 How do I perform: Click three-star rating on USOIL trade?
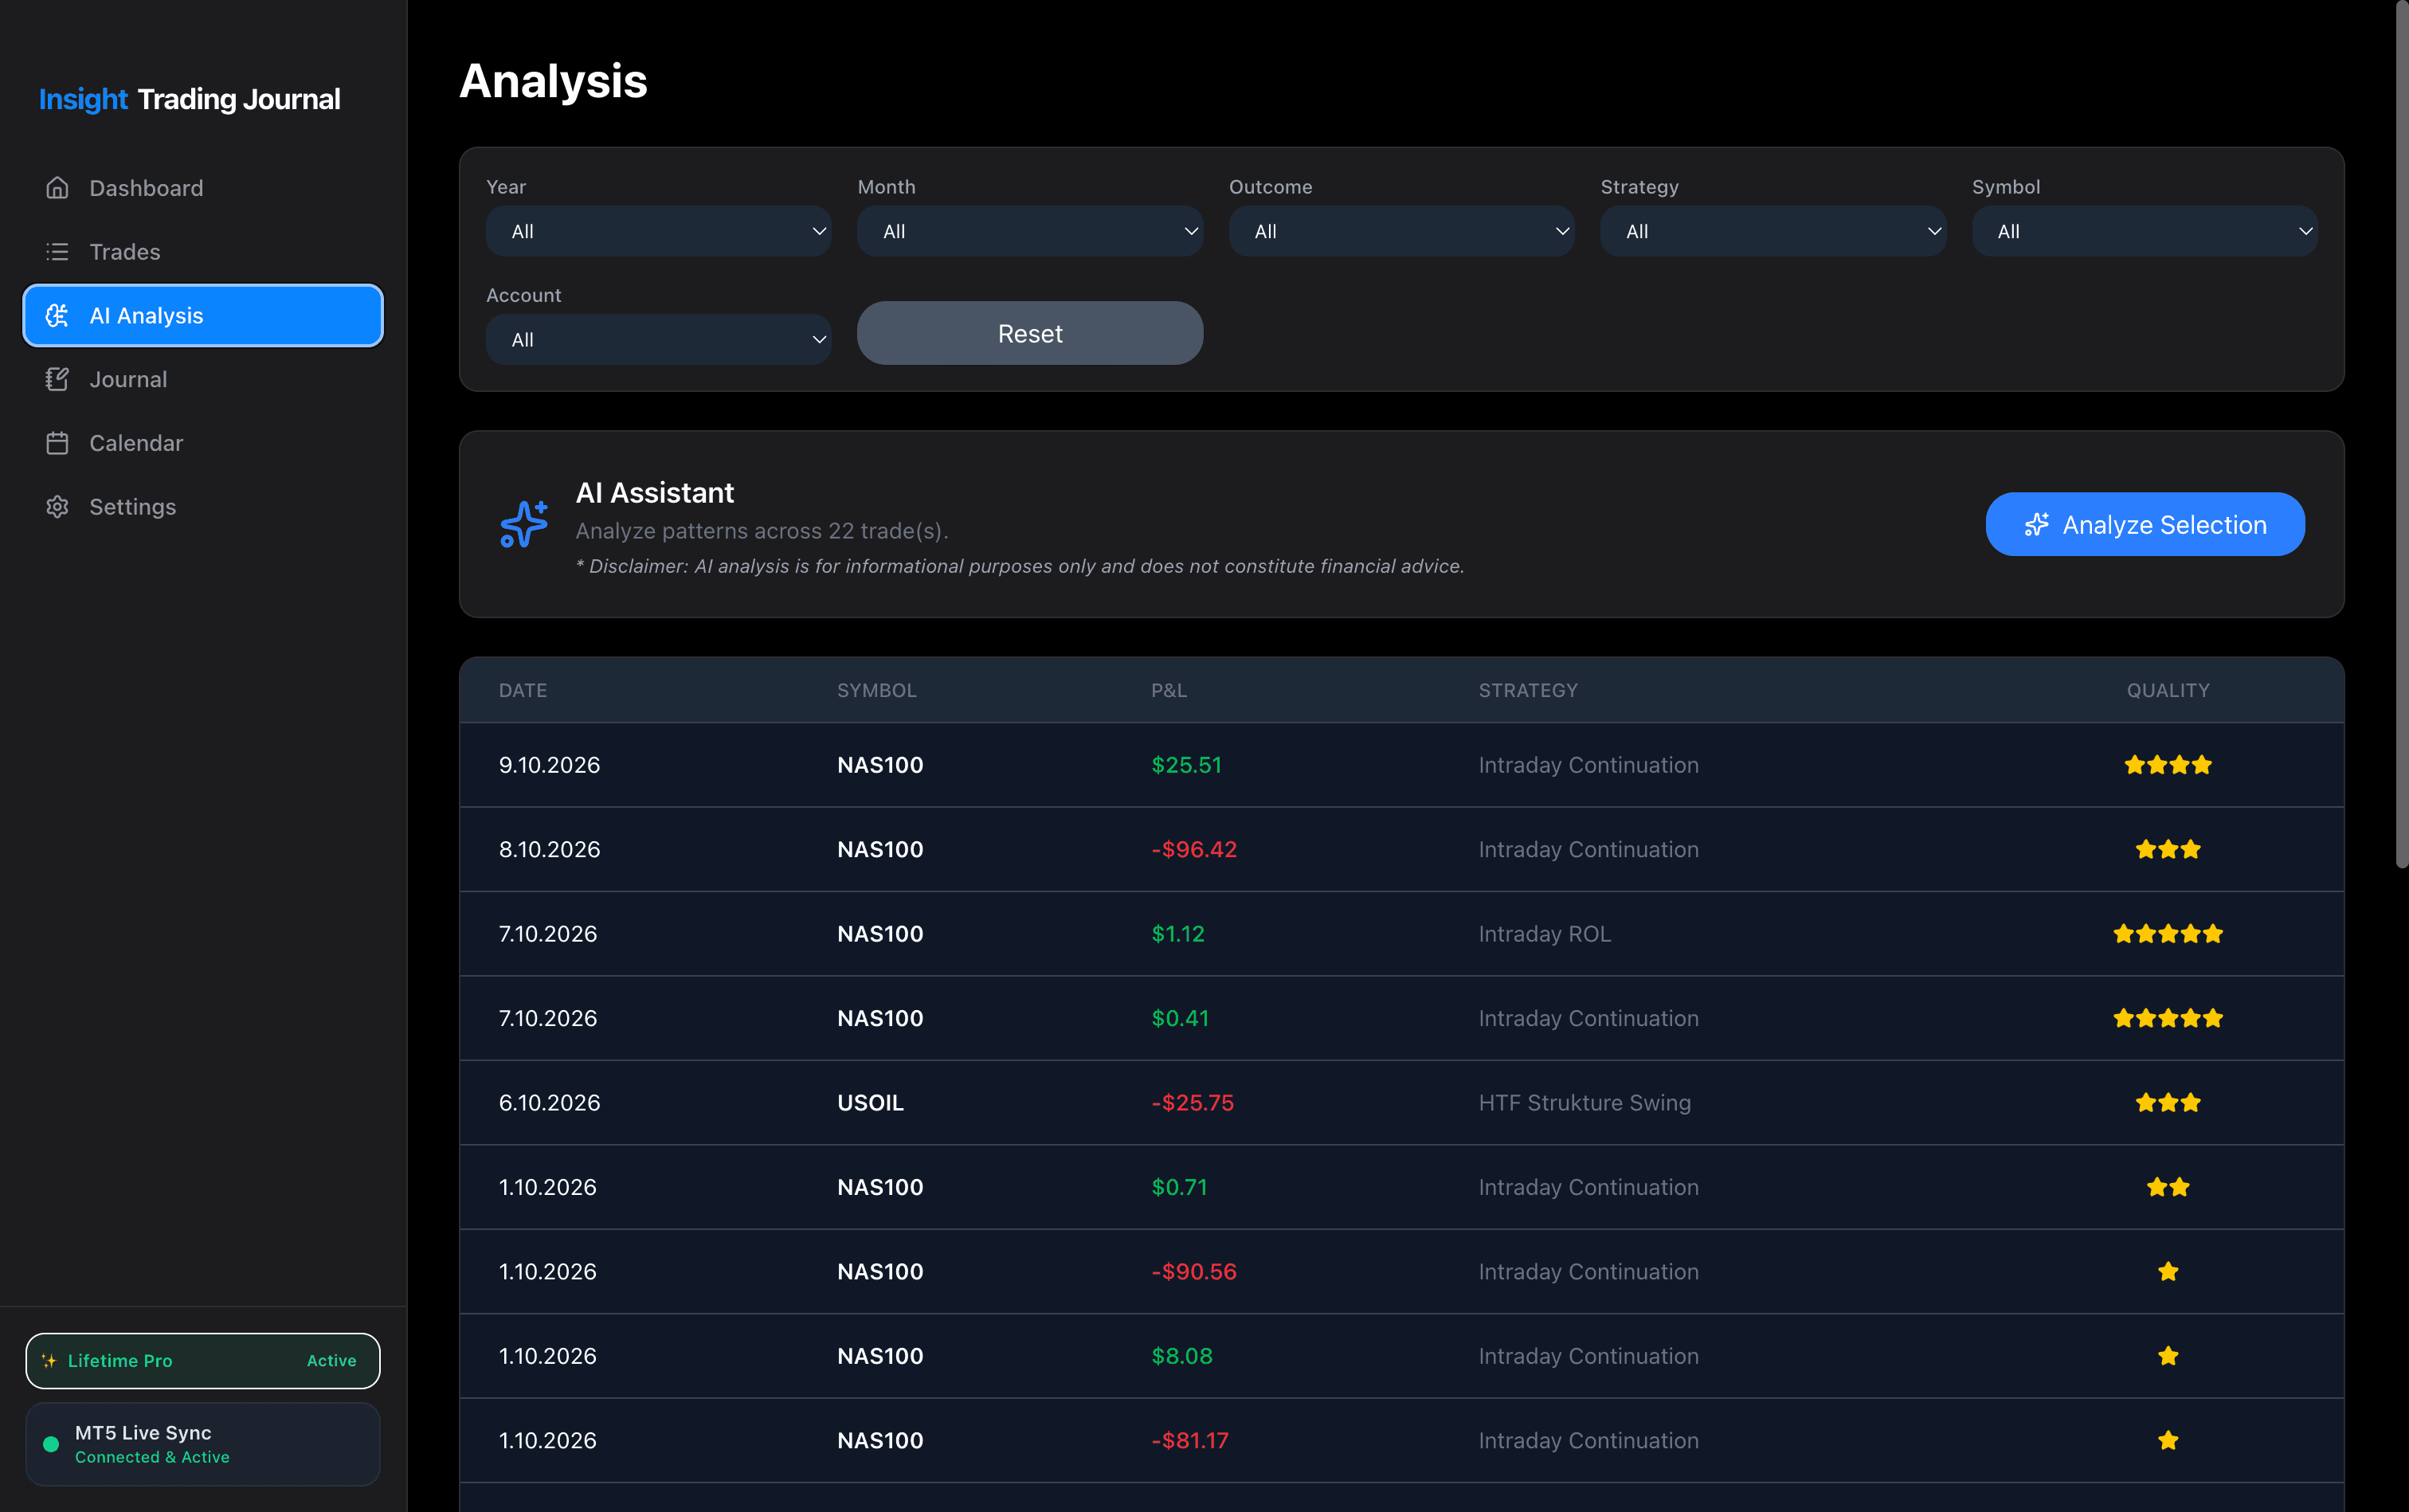[2167, 1103]
